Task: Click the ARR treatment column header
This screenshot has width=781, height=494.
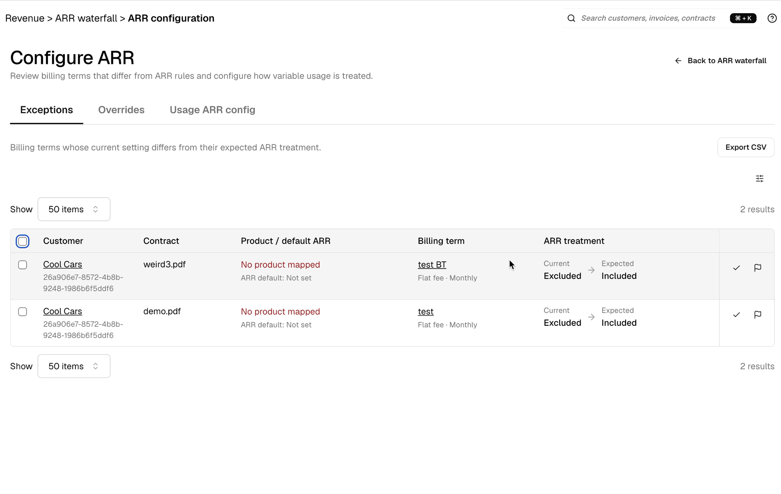Action: (x=574, y=241)
